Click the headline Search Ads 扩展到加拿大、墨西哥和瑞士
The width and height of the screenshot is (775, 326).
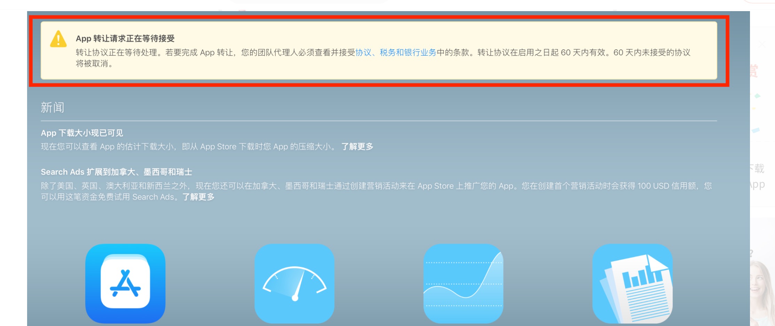pyautogui.click(x=116, y=172)
